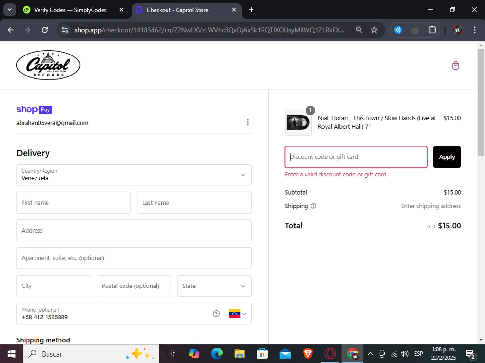Open the notification center icon
The image size is (485, 363).
tap(470, 355)
